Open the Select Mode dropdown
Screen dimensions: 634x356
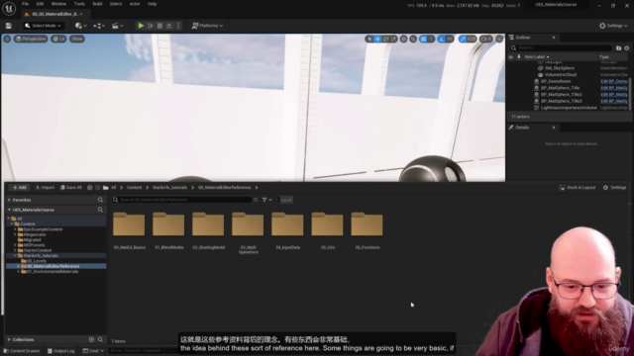[43, 26]
